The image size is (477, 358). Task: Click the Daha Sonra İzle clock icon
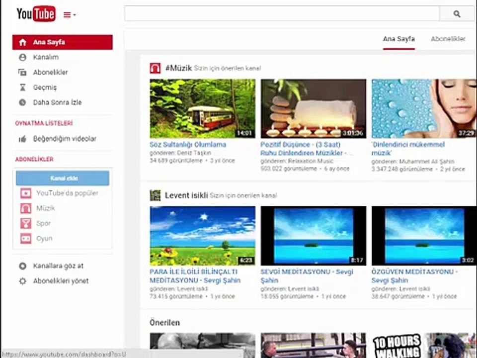[x=22, y=102]
